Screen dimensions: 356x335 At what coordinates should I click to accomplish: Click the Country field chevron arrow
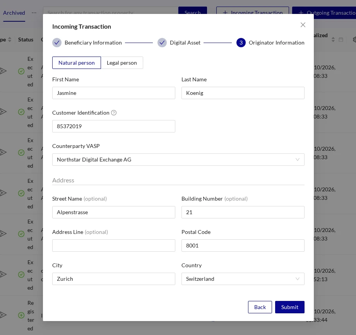coord(298,279)
